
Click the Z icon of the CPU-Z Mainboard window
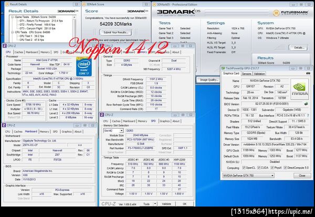point(4,125)
